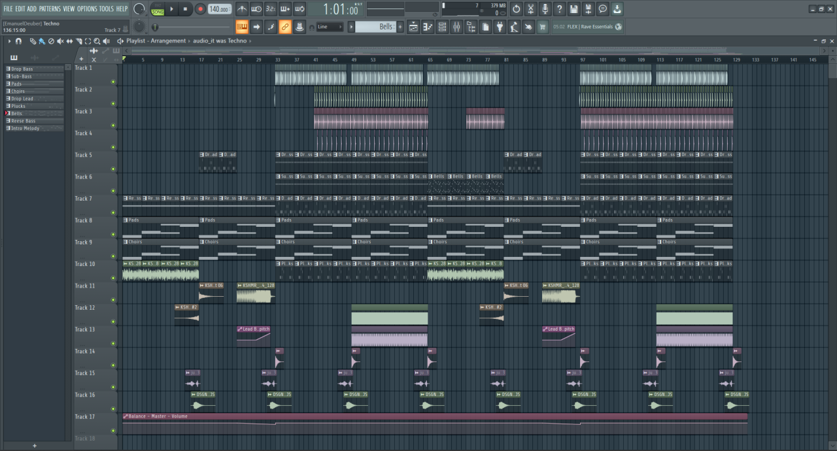Open the Piano roll view icon
Viewport: 837px width, 451px height.
[x=428, y=27]
